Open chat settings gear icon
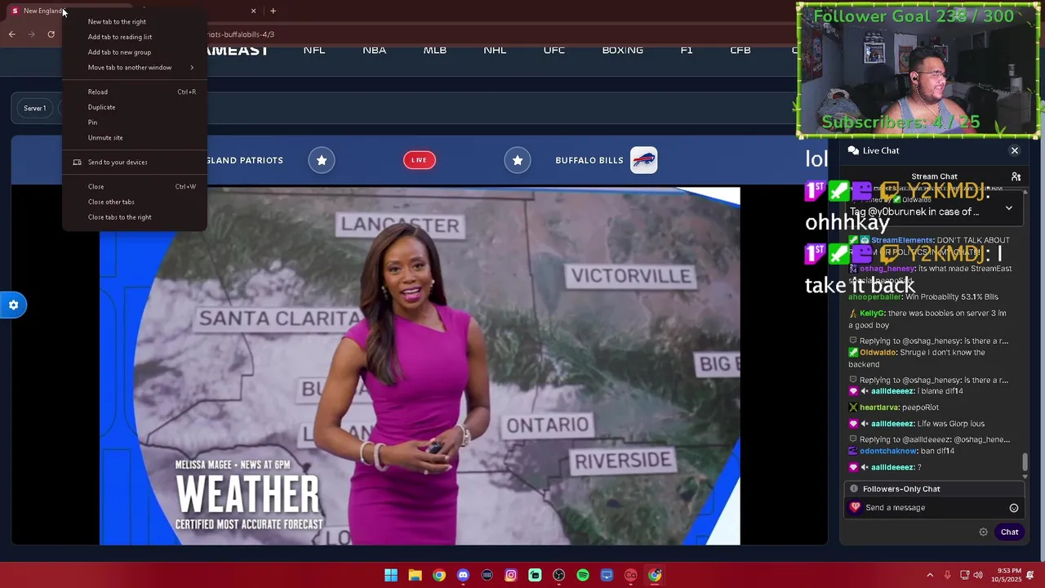This screenshot has height=588, width=1045. [984, 532]
